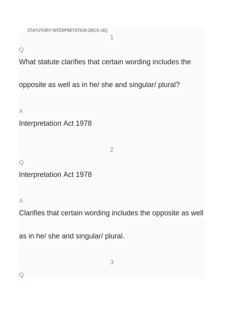Viewport: 232px width, 309px height.
Task: Click the A label of card 2
Action: [x=21, y=201]
